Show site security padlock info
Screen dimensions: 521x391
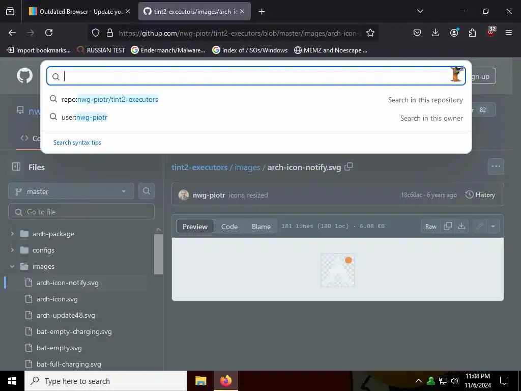click(110, 33)
